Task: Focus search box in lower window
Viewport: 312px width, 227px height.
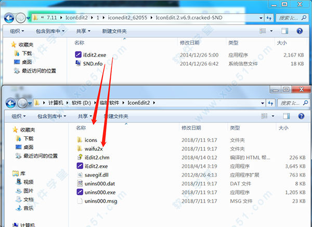Action: (293, 103)
